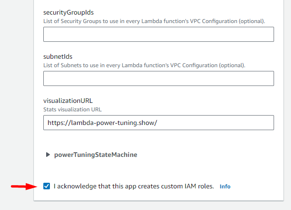Focus the securityGroupIds text box

click(159, 34)
